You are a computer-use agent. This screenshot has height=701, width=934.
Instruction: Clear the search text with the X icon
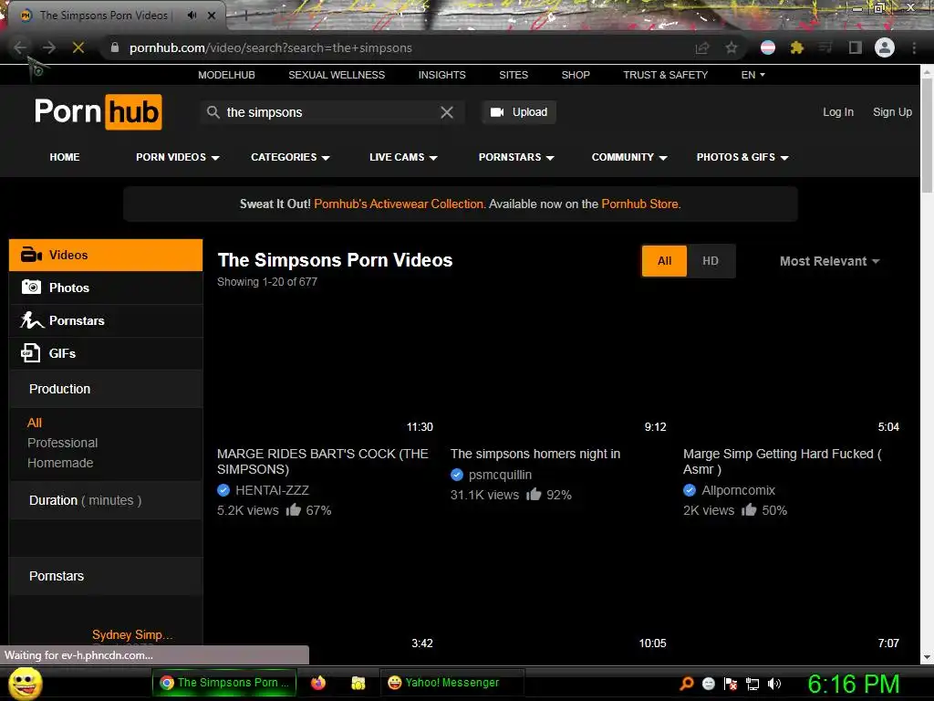pos(447,112)
